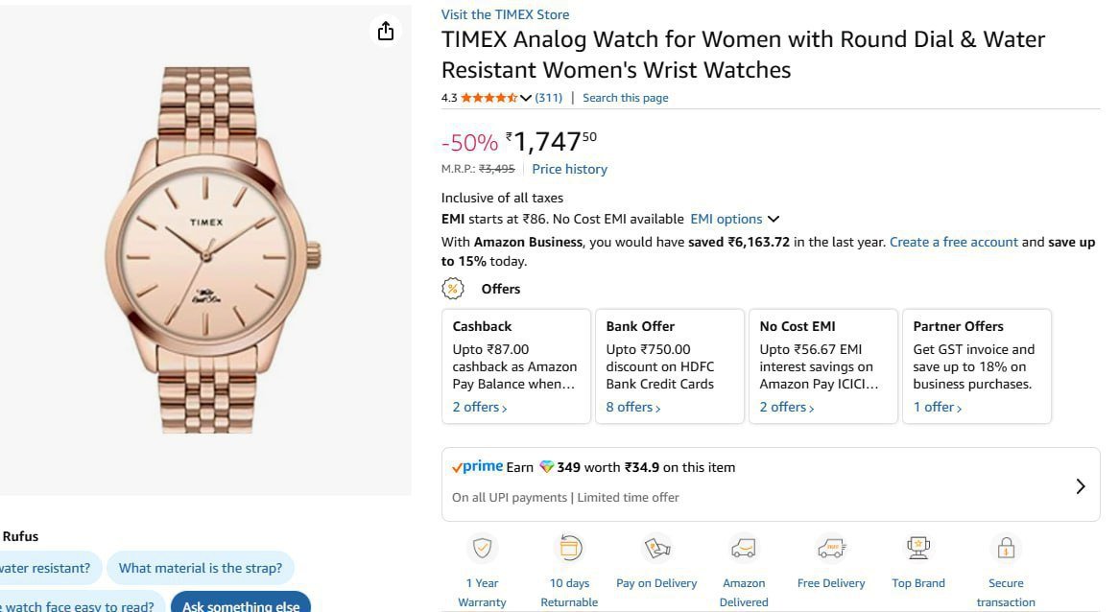
Task: Click the Pay on Delivery icon
Action: coord(656,548)
